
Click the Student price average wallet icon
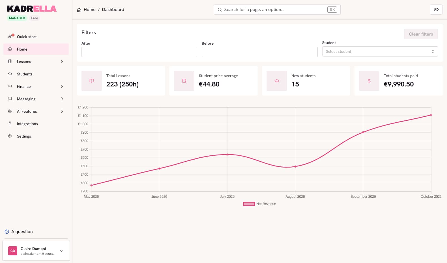(x=184, y=81)
